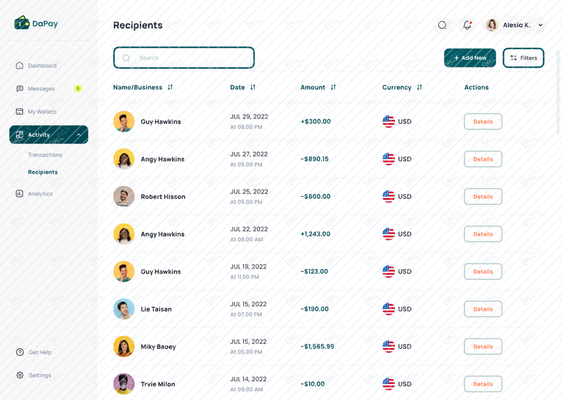Click Miky Baoey's avatar
The height and width of the screenshot is (400, 562).
click(124, 346)
